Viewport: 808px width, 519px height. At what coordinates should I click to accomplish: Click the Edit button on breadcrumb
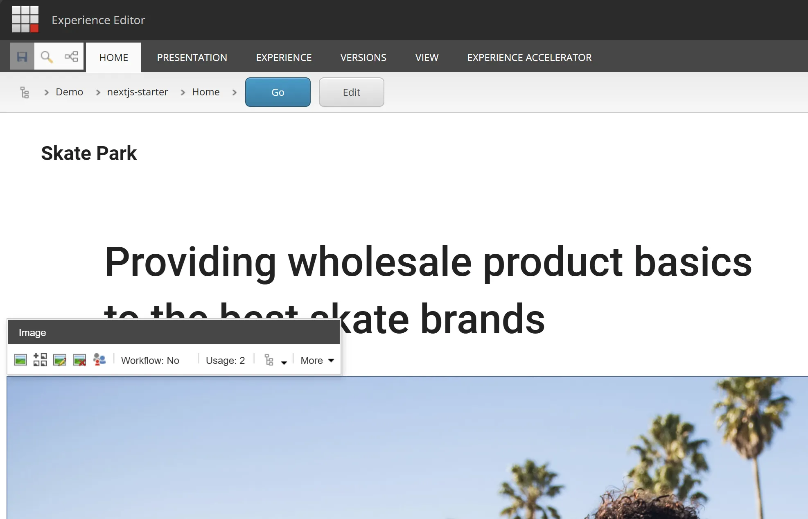(x=352, y=92)
